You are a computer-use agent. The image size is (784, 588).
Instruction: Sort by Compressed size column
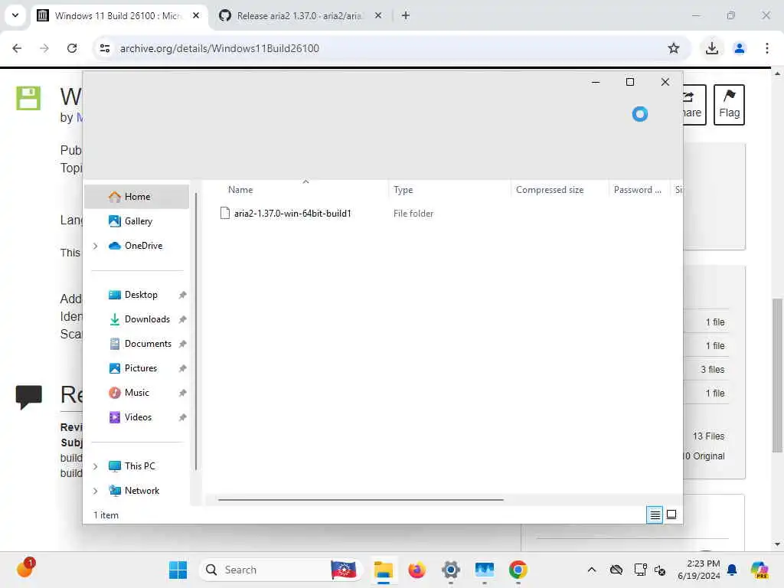click(x=550, y=190)
